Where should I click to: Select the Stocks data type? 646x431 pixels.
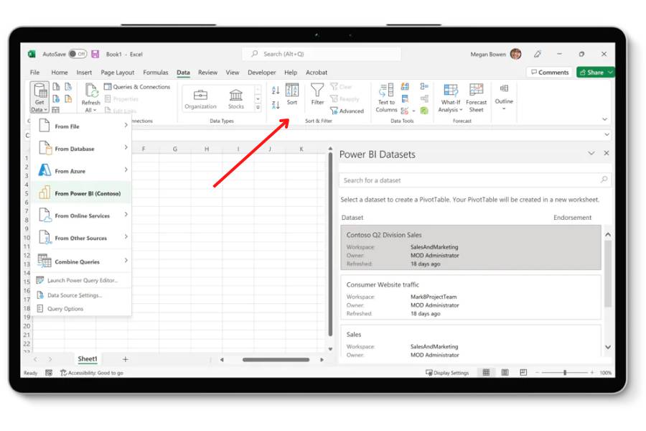(236, 99)
